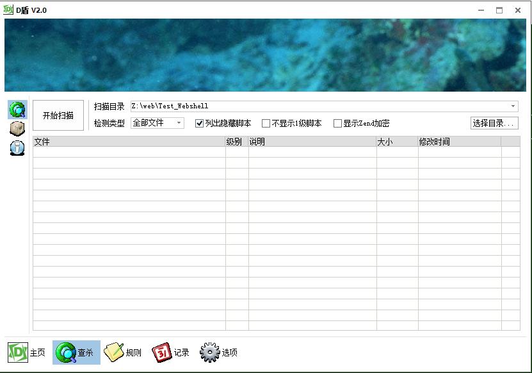Sort by the 大小 column header
This screenshot has width=532, height=373.
click(398, 142)
